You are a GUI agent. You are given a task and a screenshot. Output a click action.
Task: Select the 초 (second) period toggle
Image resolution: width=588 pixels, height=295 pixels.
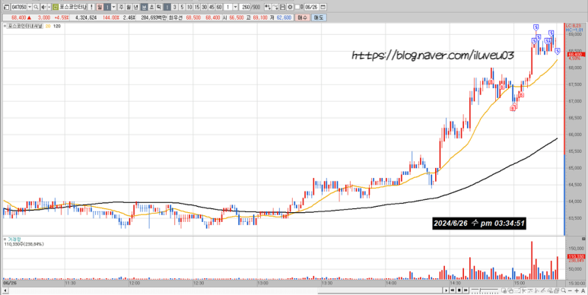pyautogui.click(x=151, y=7)
